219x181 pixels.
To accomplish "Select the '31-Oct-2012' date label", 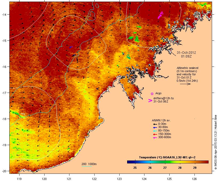I will pos(186,53).
